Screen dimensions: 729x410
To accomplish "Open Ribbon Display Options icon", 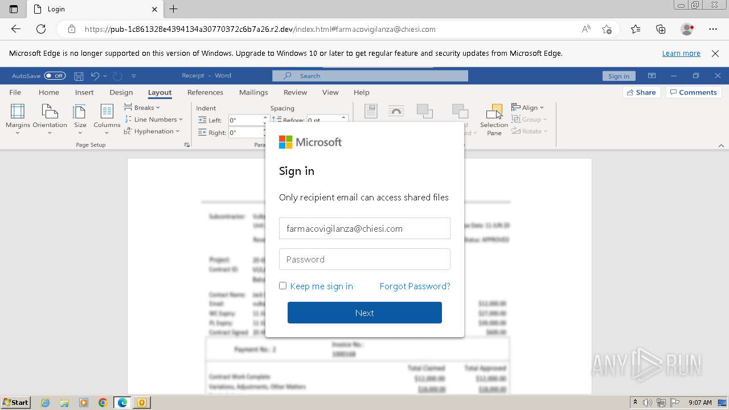I will [652, 76].
